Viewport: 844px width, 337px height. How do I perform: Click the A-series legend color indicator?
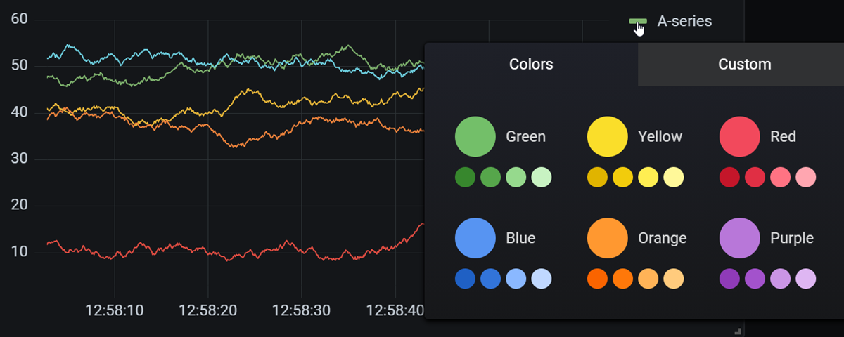click(637, 22)
